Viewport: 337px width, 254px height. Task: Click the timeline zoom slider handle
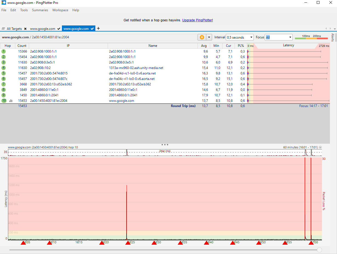click(319, 250)
